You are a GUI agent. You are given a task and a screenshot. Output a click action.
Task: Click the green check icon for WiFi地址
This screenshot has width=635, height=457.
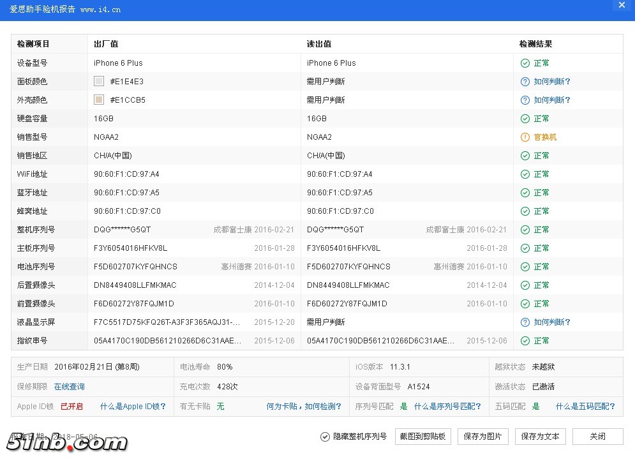point(525,174)
